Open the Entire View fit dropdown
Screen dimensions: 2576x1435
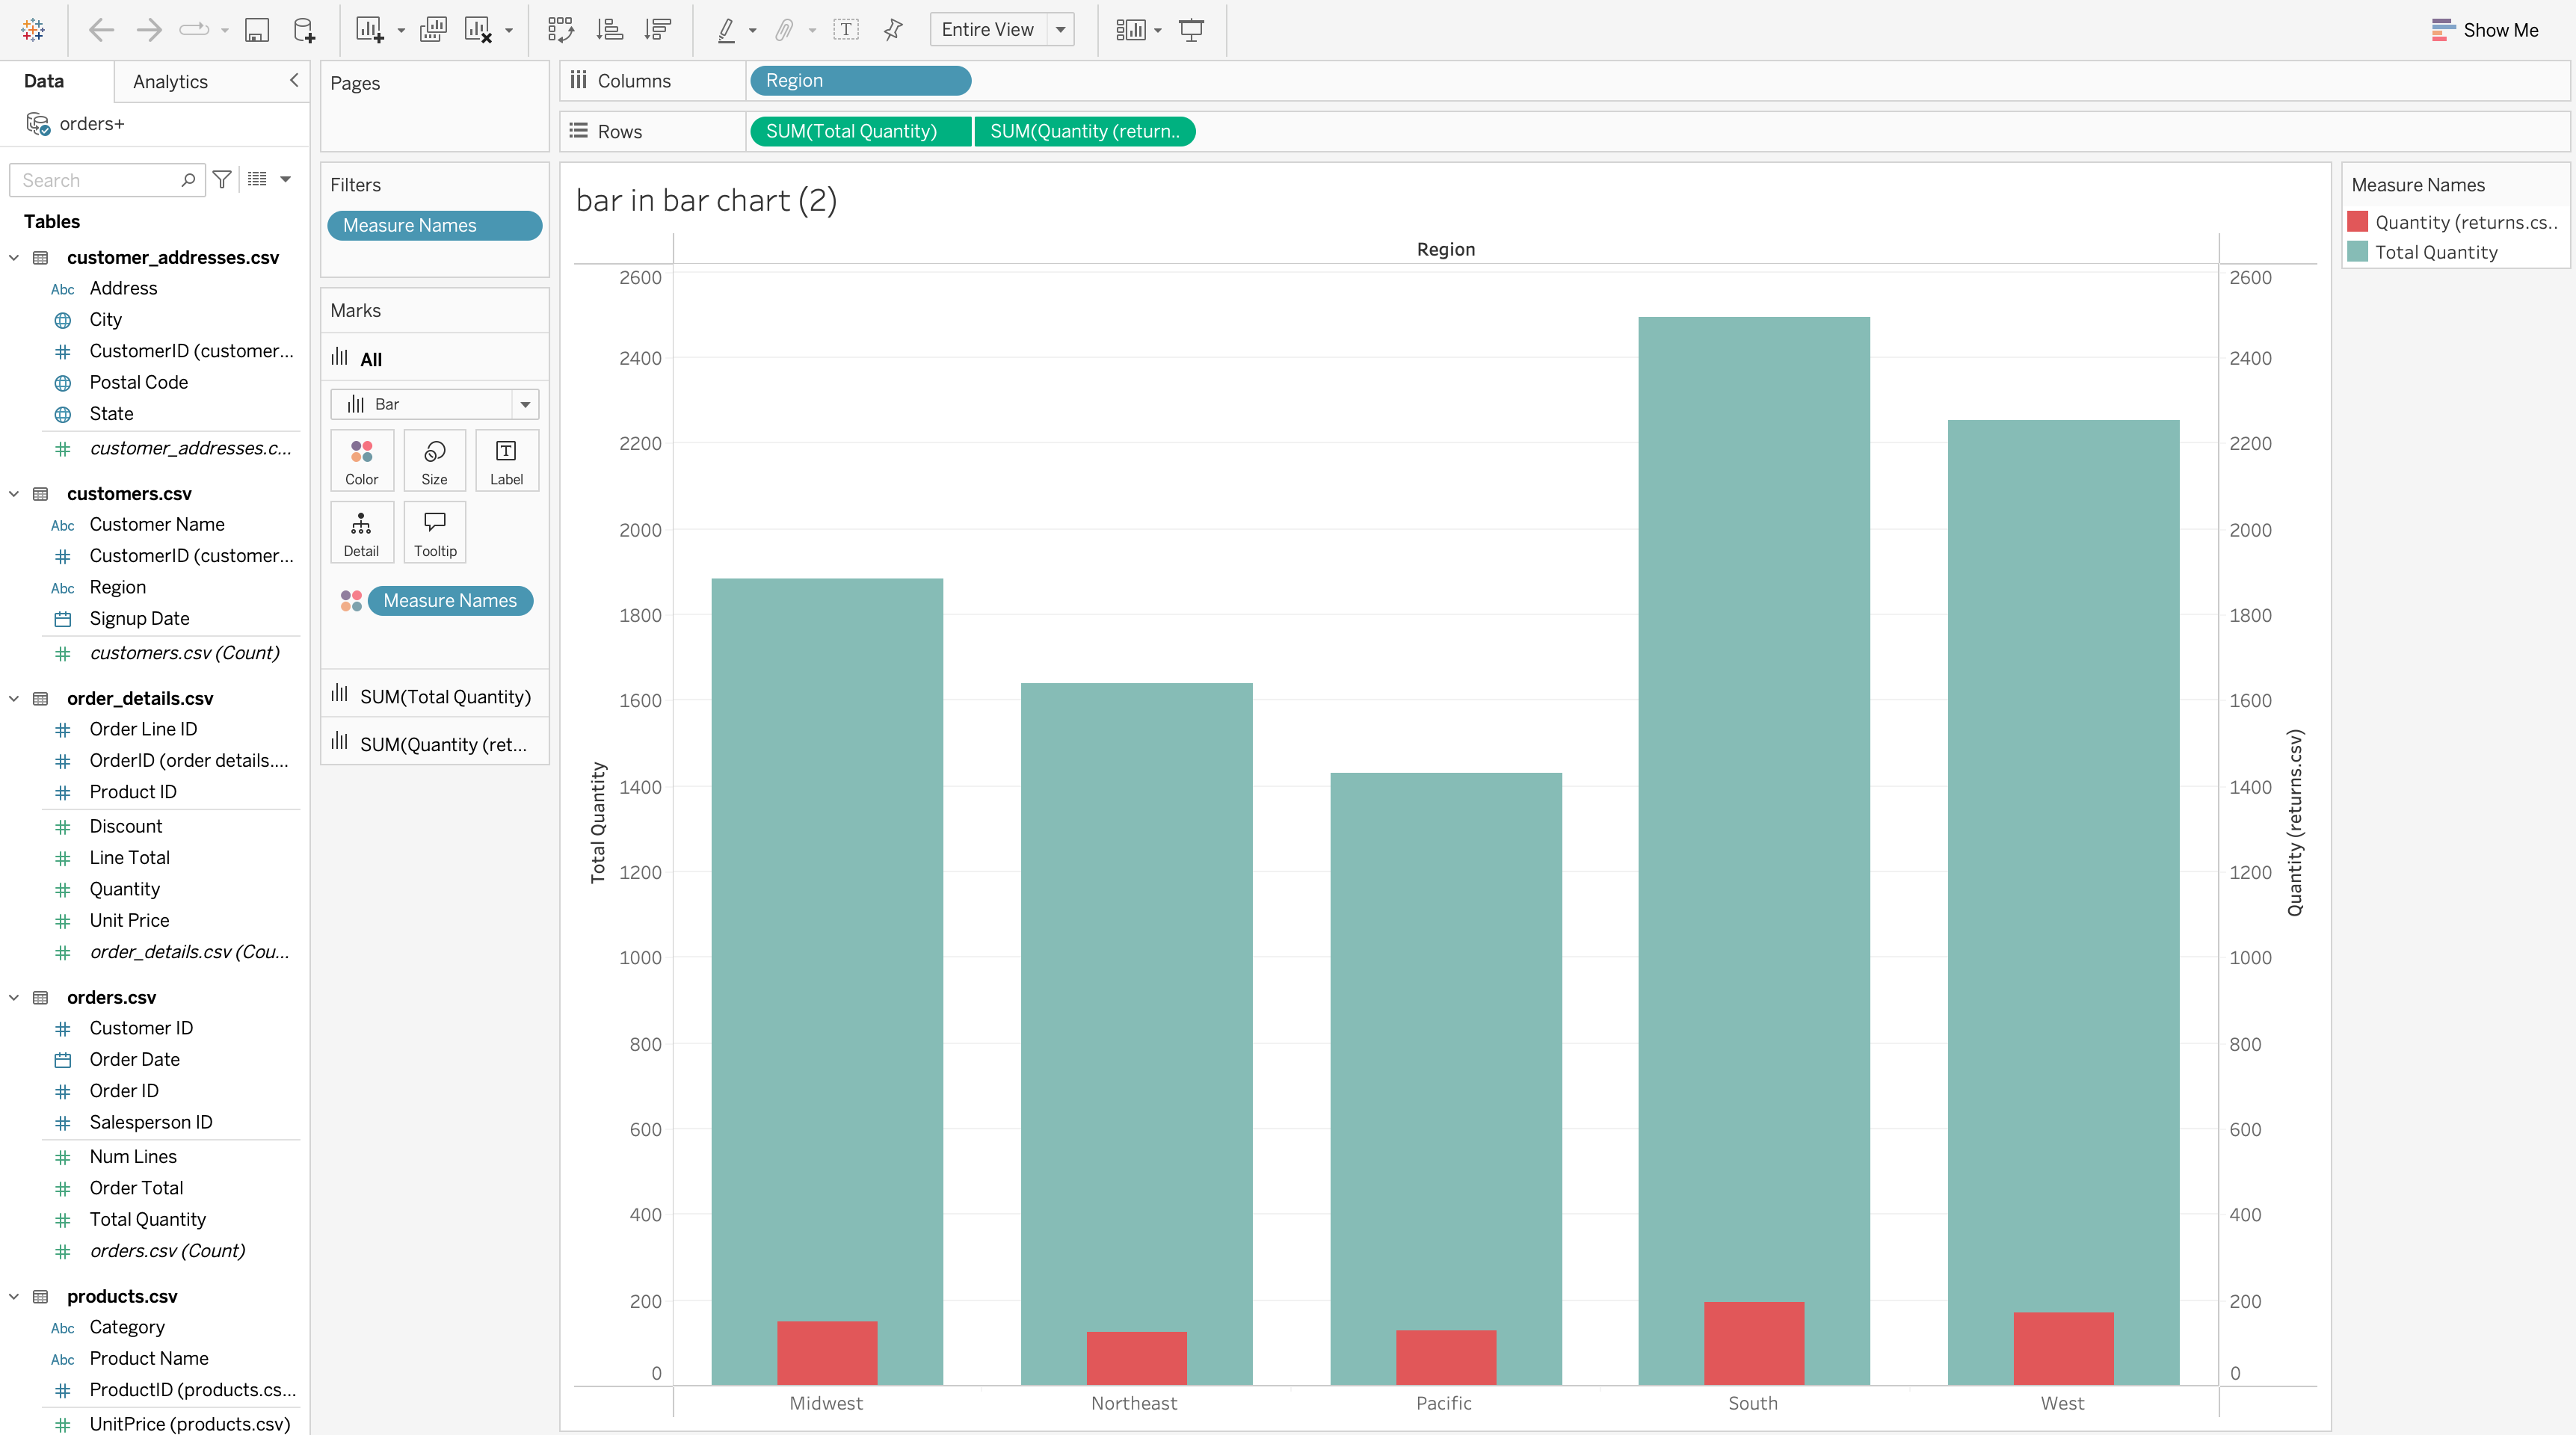1061,30
